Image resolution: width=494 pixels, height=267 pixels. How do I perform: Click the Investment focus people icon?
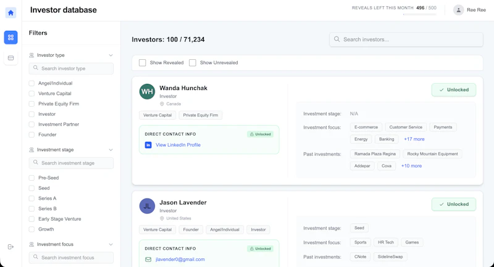31,244
